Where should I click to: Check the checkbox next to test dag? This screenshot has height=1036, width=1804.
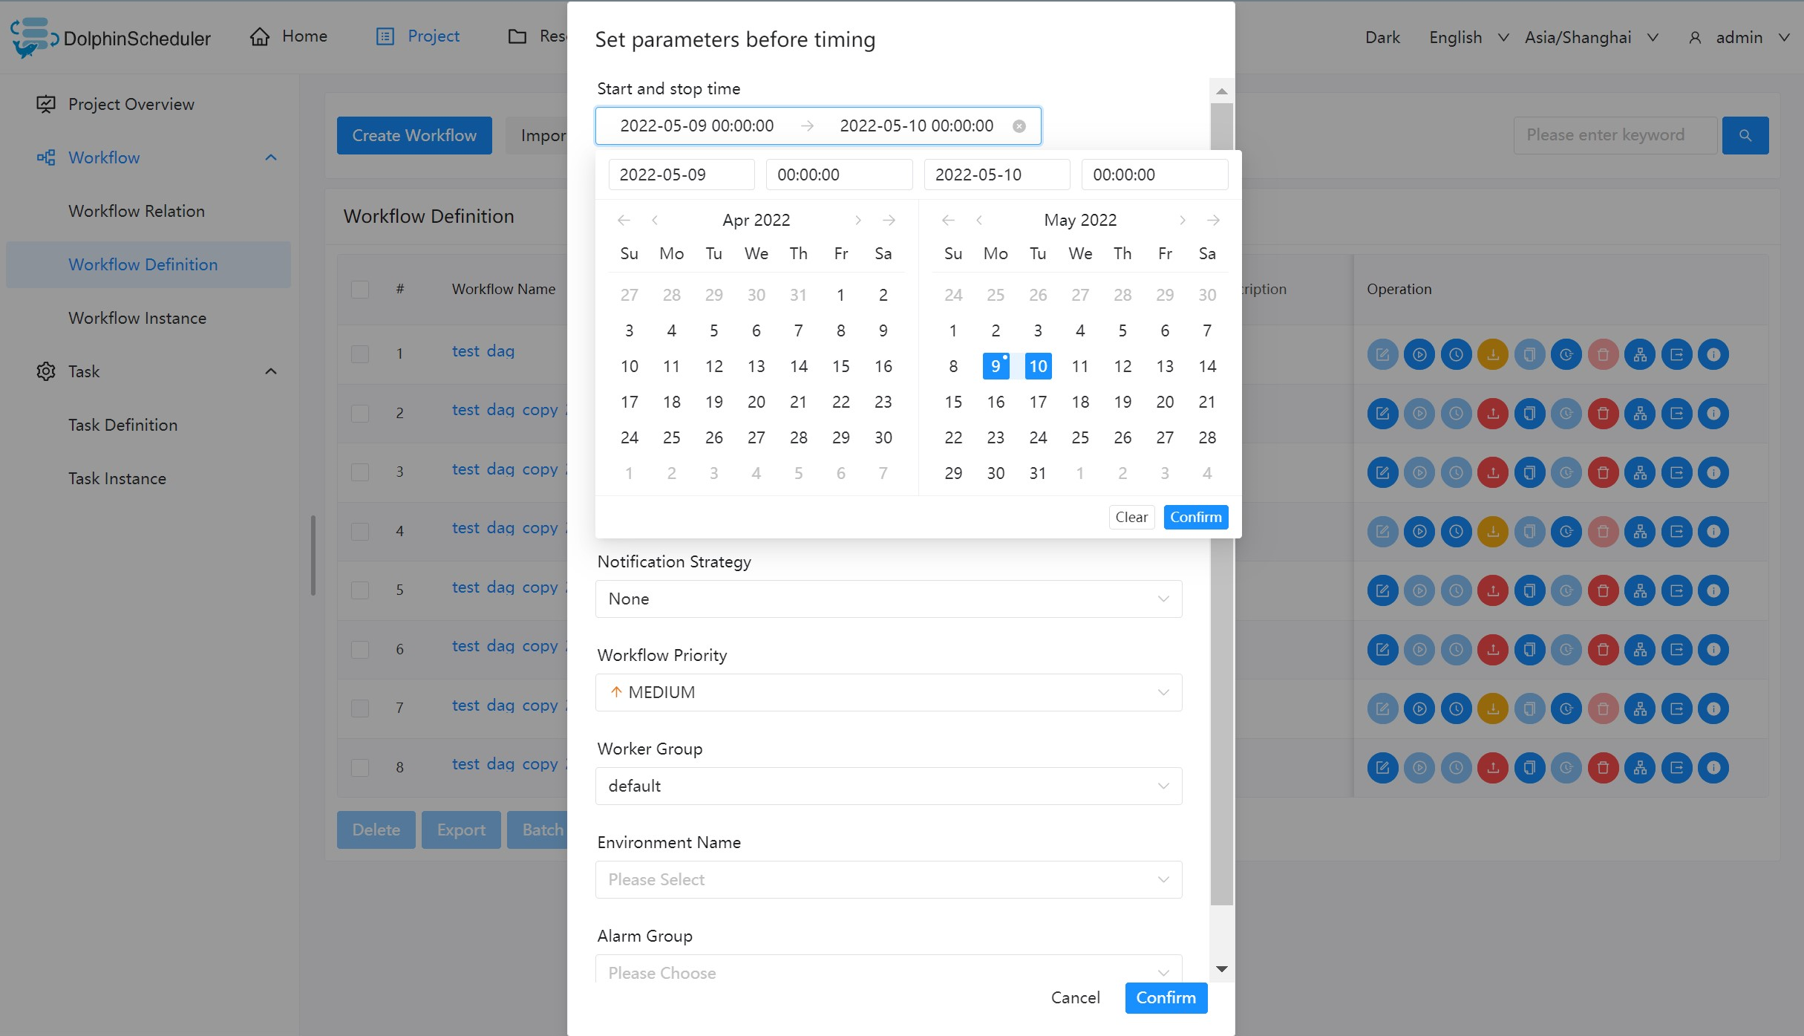360,354
